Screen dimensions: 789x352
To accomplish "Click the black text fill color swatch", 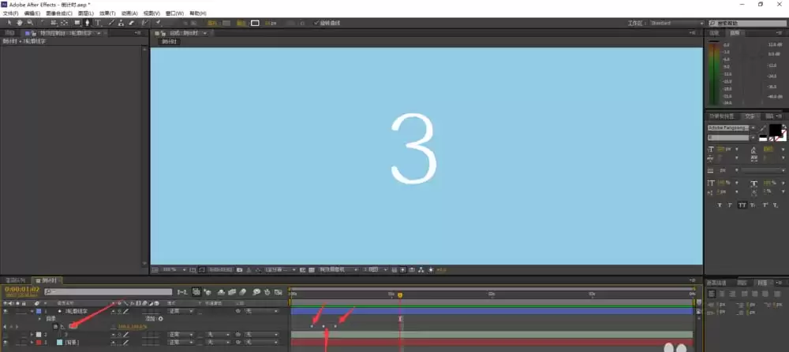I will (776, 130).
